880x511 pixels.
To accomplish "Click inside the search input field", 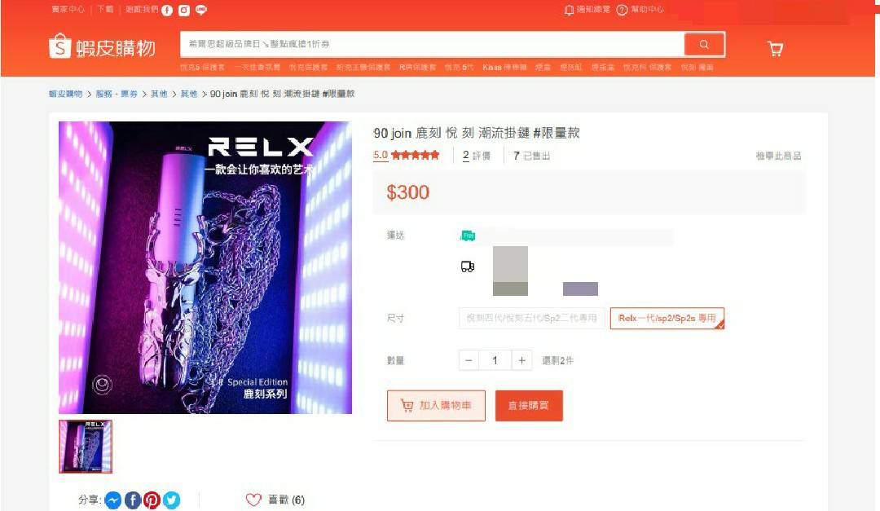I will pyautogui.click(x=432, y=44).
